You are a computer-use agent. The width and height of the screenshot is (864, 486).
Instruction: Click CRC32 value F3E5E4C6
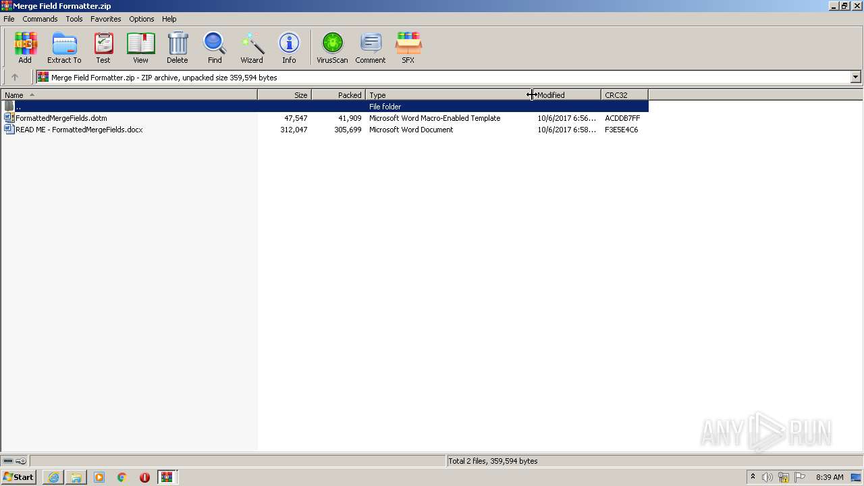(622, 130)
